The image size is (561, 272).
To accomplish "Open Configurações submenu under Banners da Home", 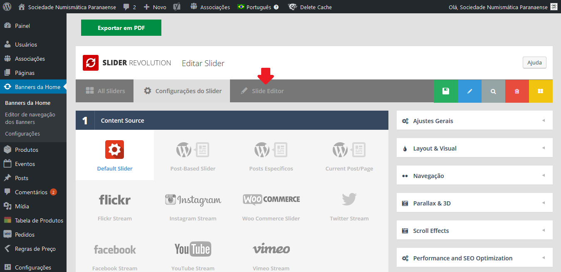I will (x=22, y=134).
